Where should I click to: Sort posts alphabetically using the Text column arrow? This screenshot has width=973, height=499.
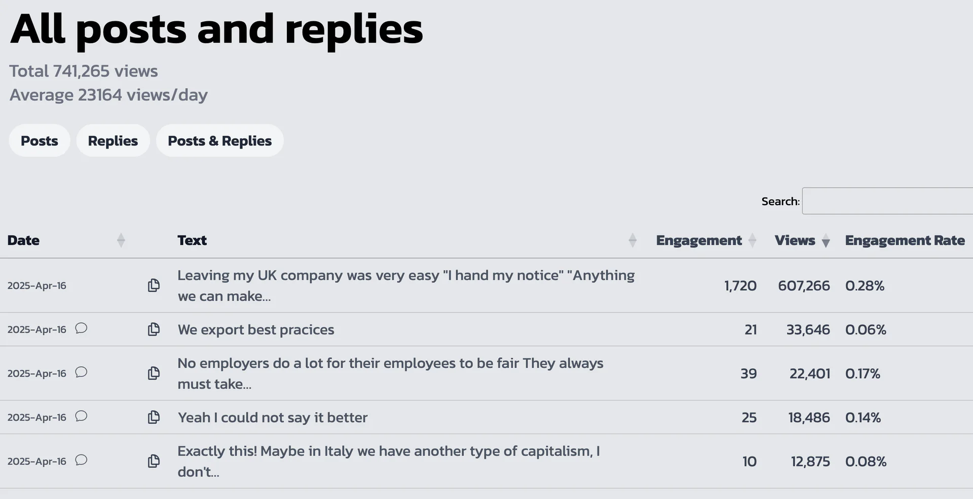[x=632, y=240]
